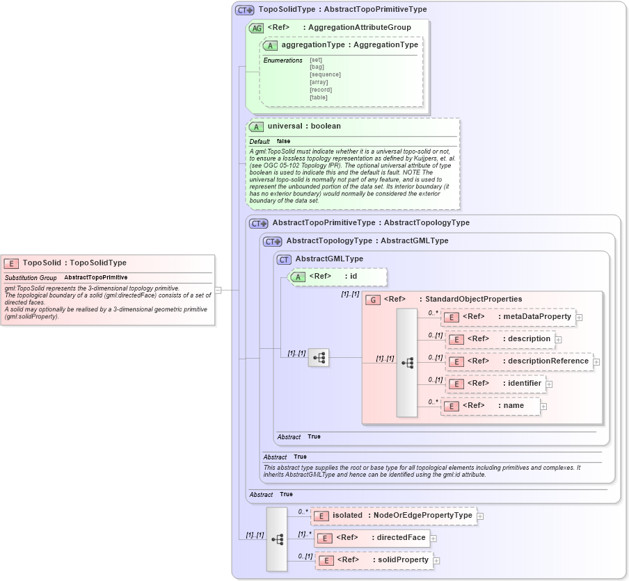Select the metaDataProperty label
Viewport: 629px width, 581px height.
(x=537, y=316)
